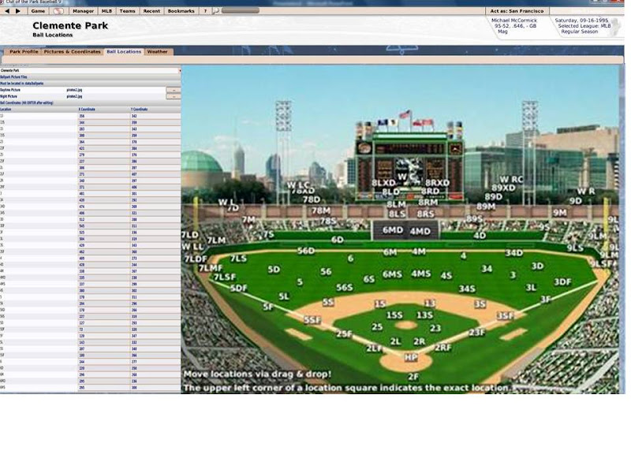
Task: Click the Night Picture filename field
Action: point(115,96)
